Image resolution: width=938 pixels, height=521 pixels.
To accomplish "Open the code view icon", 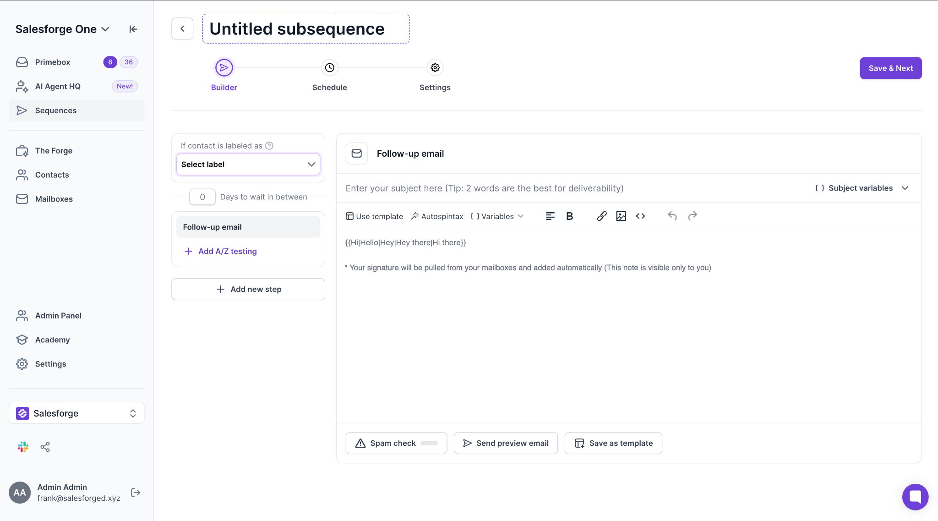I will pos(640,216).
